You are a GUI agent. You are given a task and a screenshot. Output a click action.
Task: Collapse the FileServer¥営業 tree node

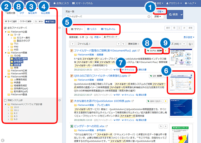click(x=6, y=53)
